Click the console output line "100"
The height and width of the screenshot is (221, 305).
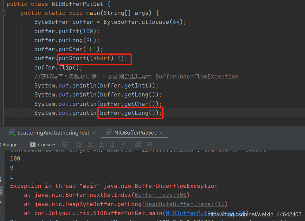(15, 159)
